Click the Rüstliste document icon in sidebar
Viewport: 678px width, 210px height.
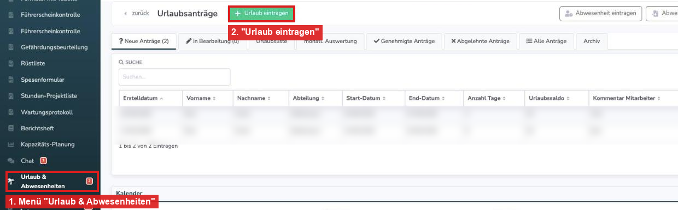[10, 63]
